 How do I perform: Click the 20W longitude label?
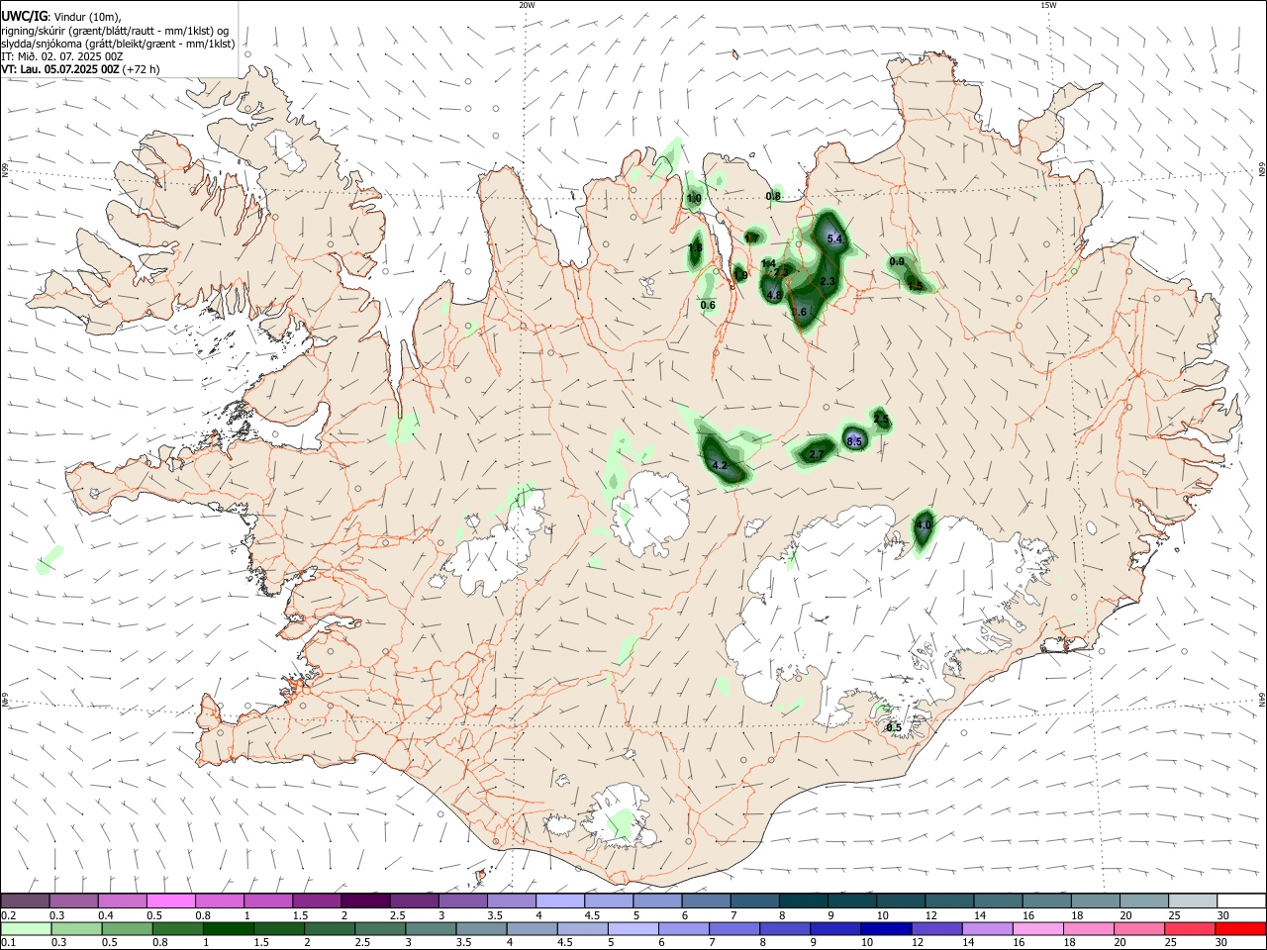click(x=528, y=5)
